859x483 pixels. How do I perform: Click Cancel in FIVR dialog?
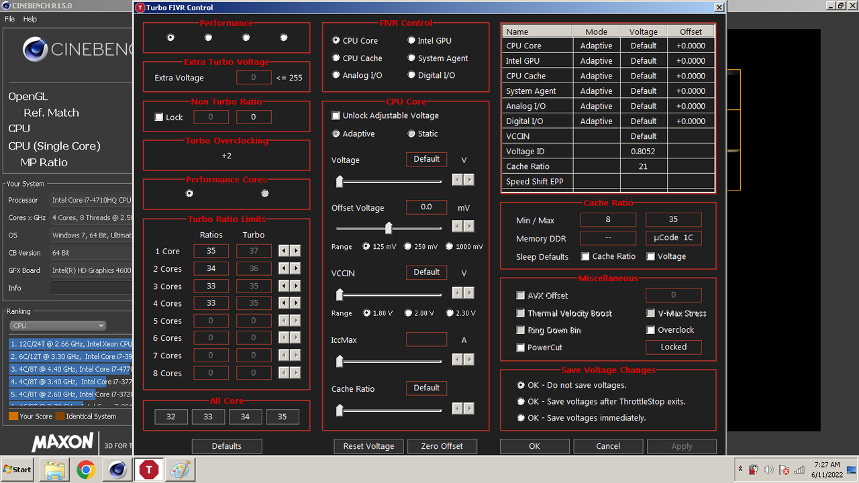pos(608,446)
